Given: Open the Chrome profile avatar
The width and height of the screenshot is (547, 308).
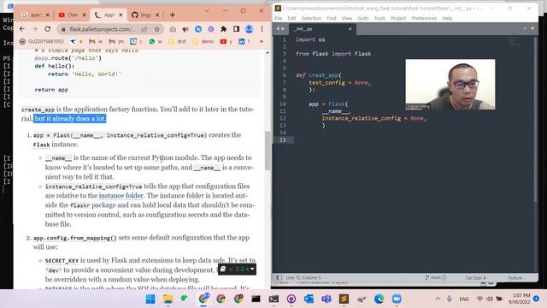Looking at the screenshot, I should 249,29.
